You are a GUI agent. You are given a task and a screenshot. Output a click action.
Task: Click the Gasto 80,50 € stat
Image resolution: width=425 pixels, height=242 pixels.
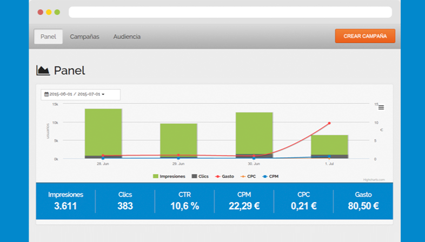click(x=363, y=201)
